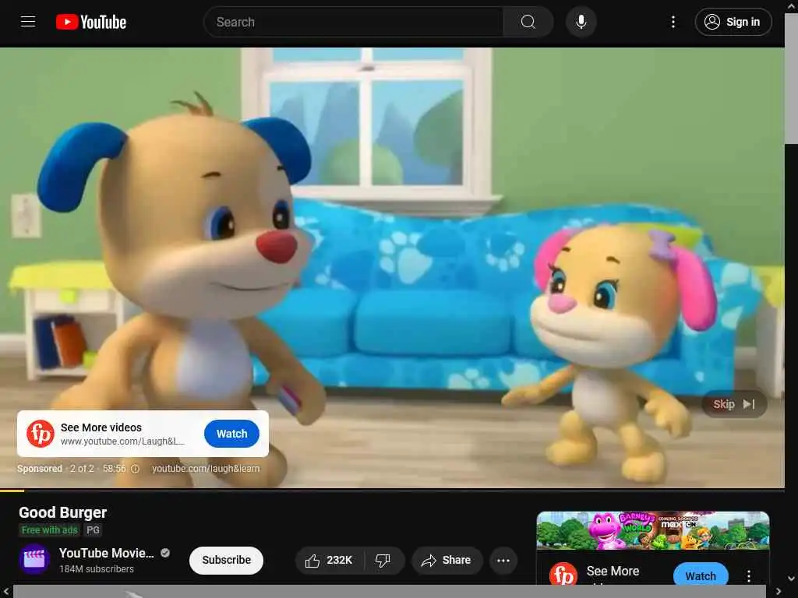Like the video showing 232K likes
This screenshot has width=798, height=598.
tap(330, 561)
